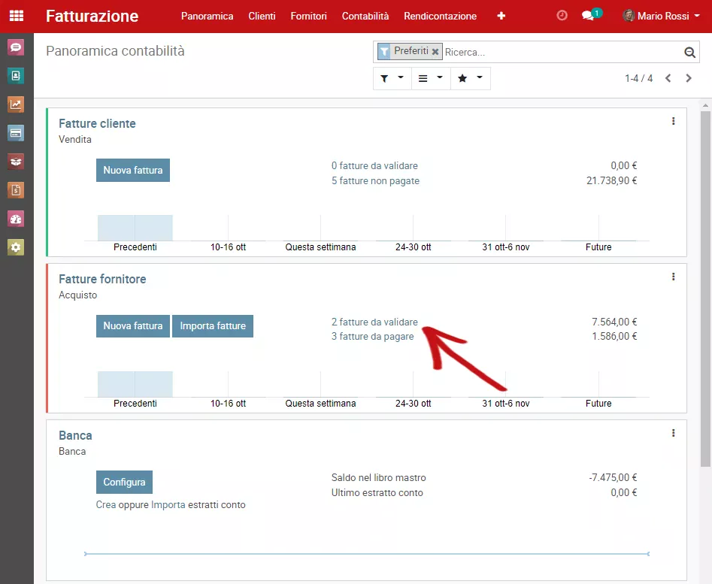The image size is (712, 584).
Task: Open the Fatture cliente card title
Action: click(x=97, y=123)
